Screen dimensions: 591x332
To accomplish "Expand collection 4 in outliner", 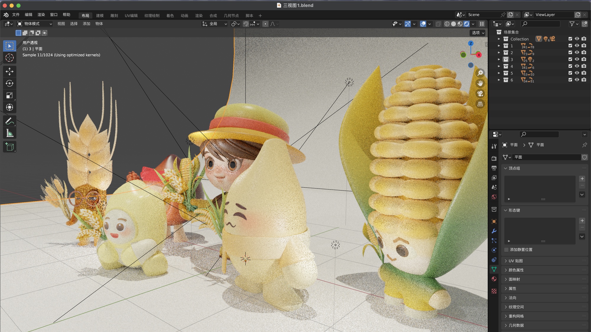I will click(499, 66).
